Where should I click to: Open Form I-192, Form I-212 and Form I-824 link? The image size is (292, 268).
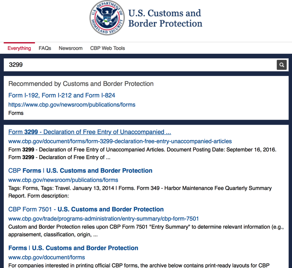[62, 95]
